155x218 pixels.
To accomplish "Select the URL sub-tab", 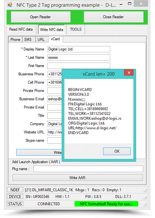I will 41,39.
